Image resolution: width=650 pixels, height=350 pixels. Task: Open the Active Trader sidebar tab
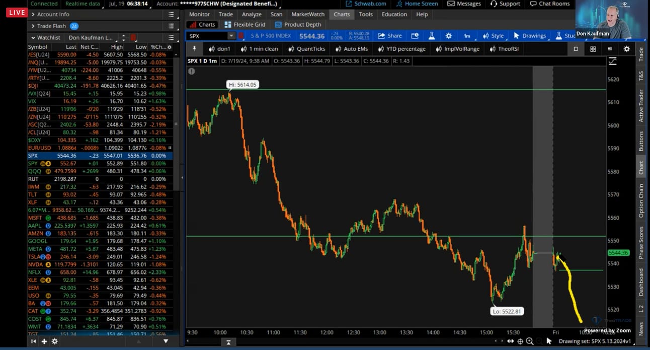[641, 106]
